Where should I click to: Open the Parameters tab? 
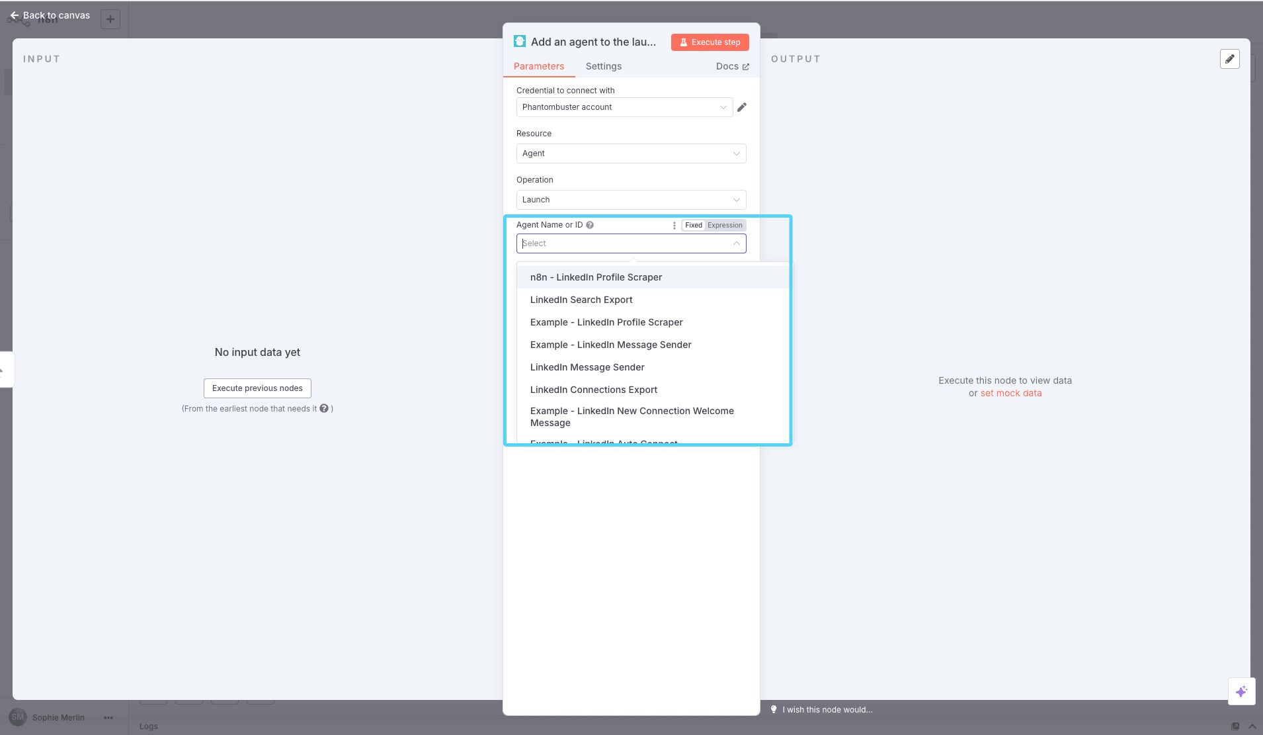coord(539,66)
